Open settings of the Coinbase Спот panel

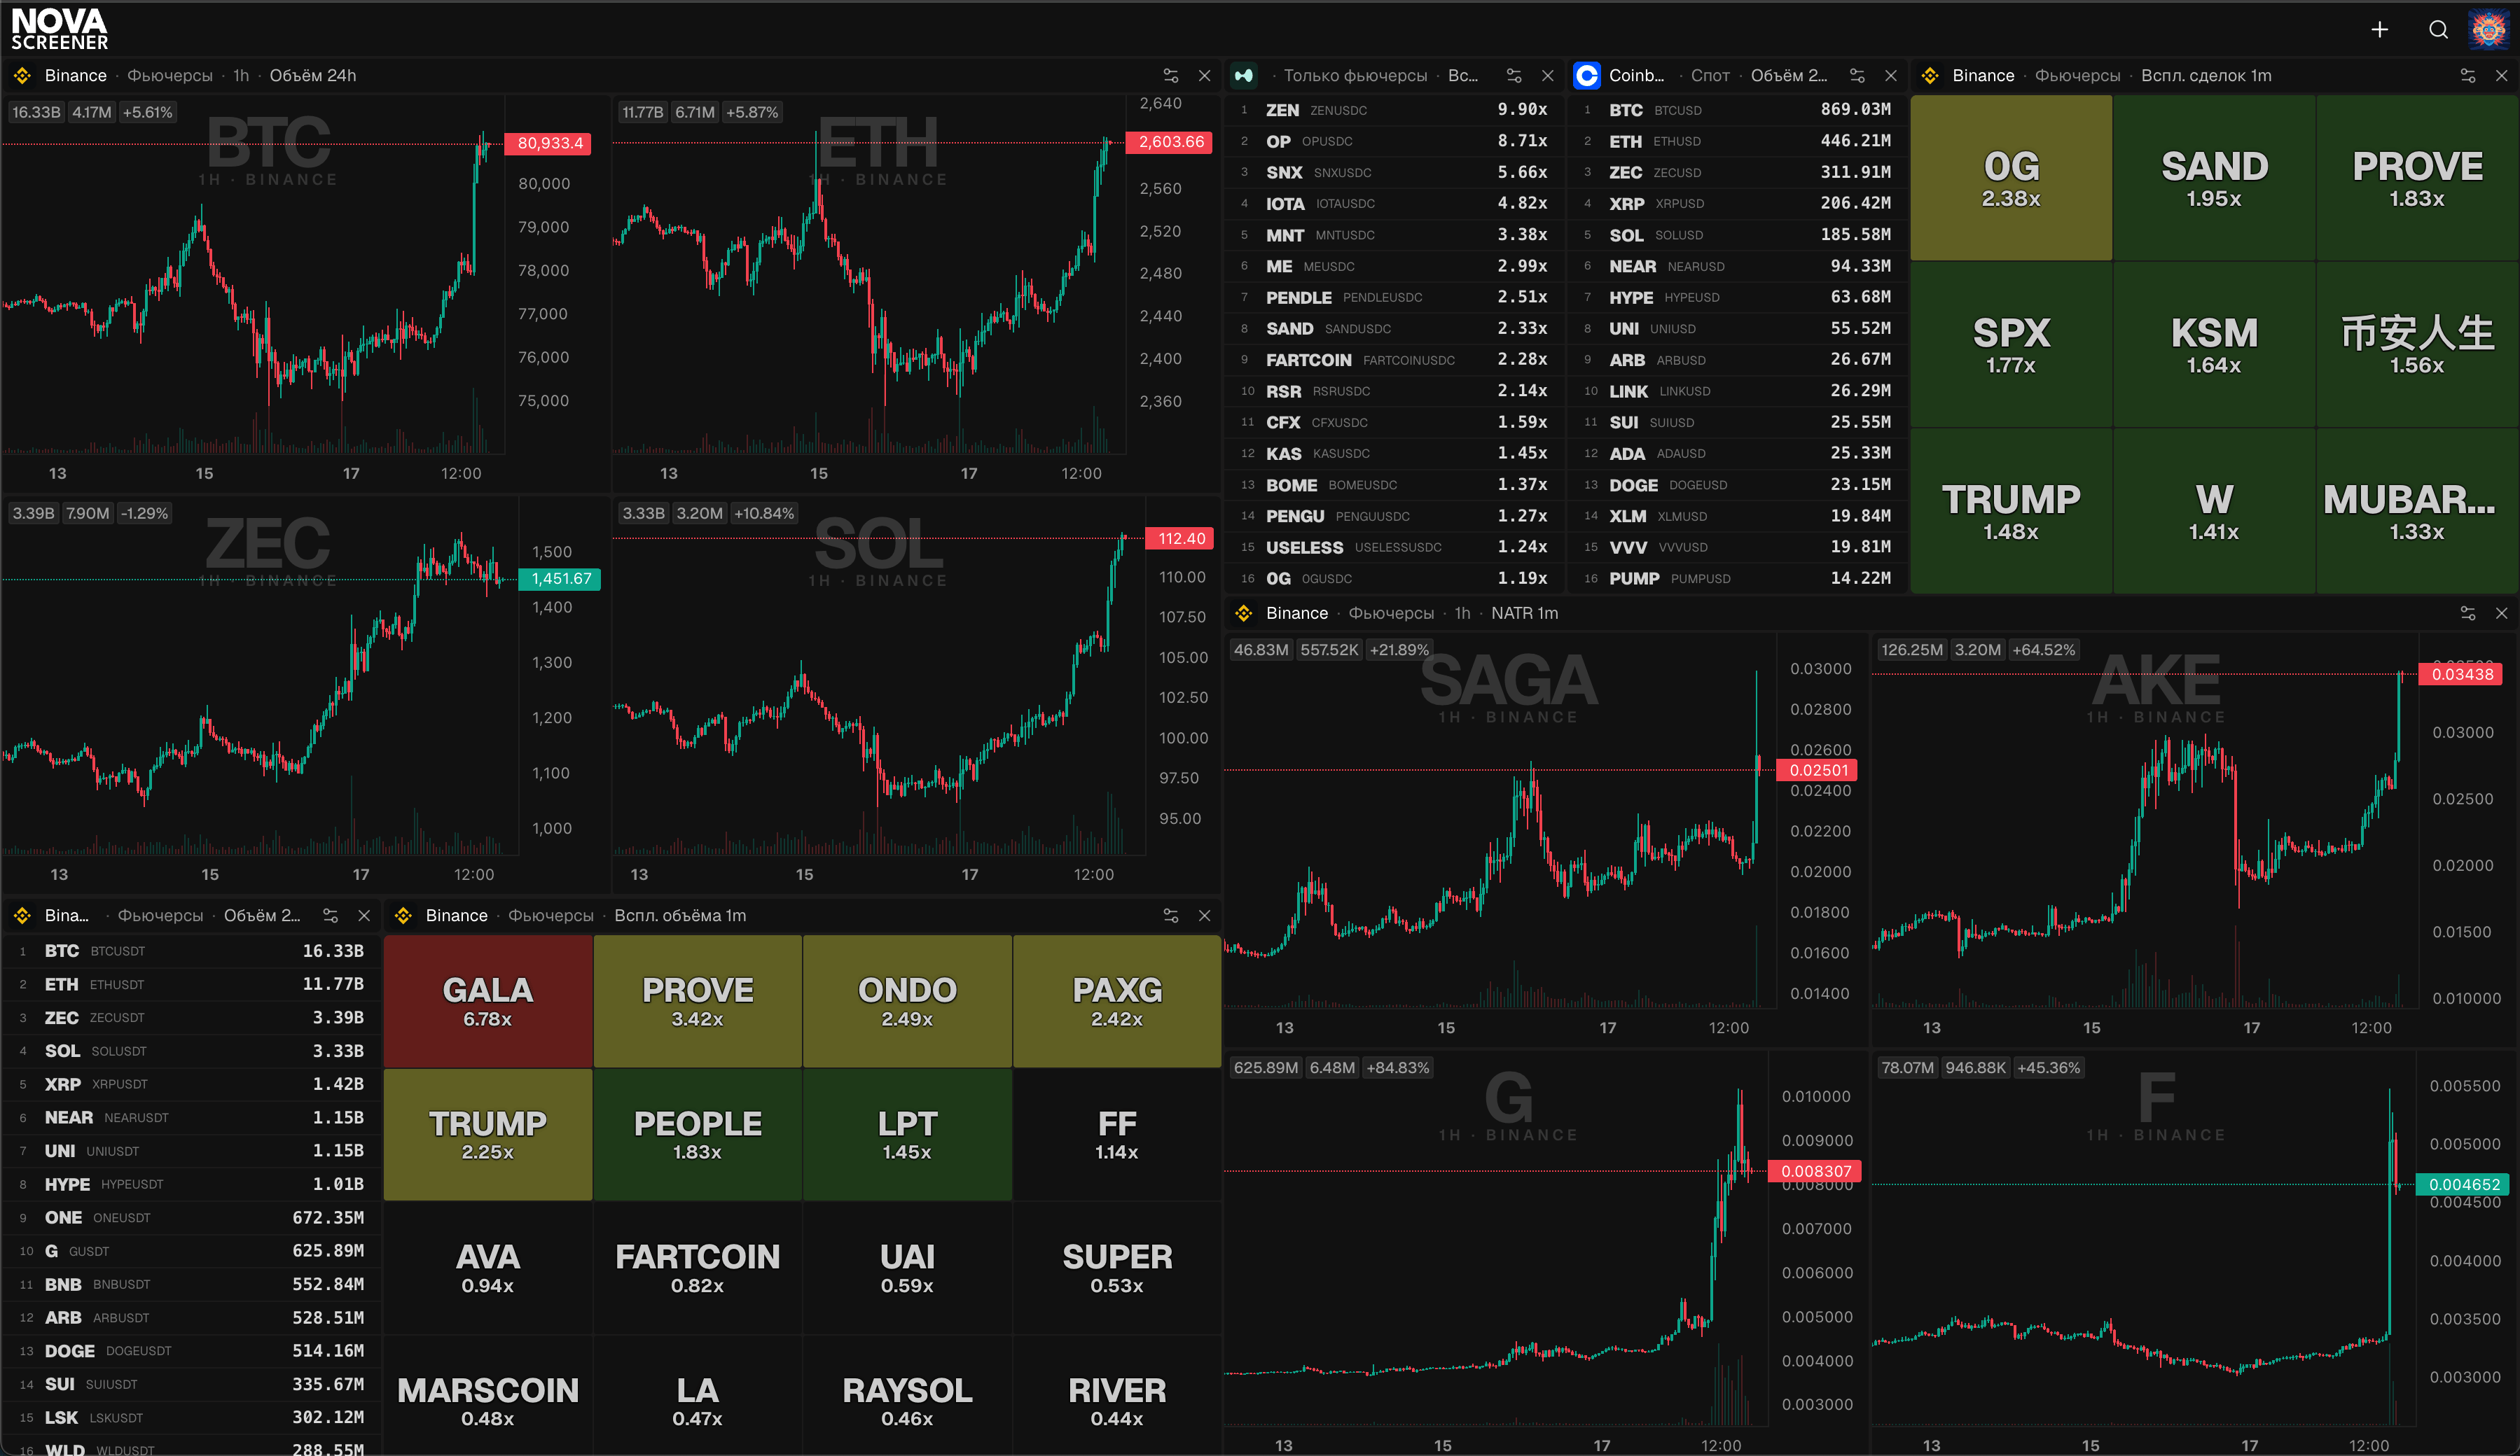point(1856,76)
